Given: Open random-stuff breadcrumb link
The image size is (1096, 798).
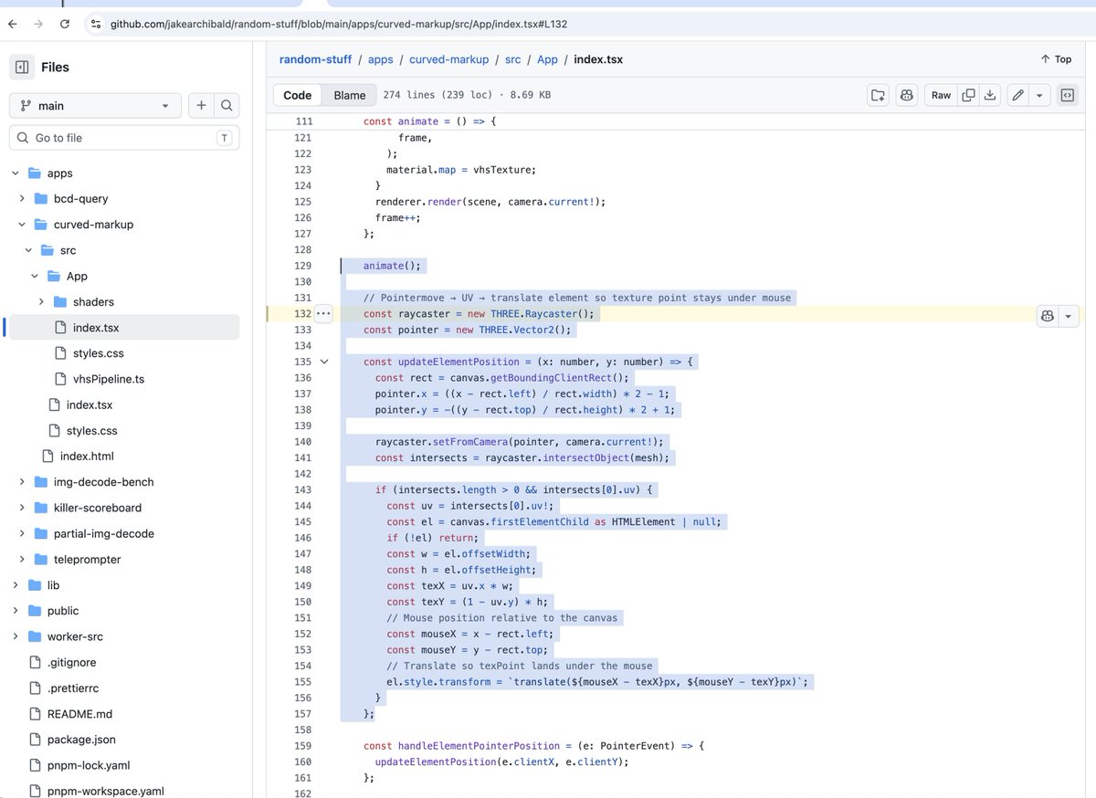Looking at the screenshot, I should point(315,59).
